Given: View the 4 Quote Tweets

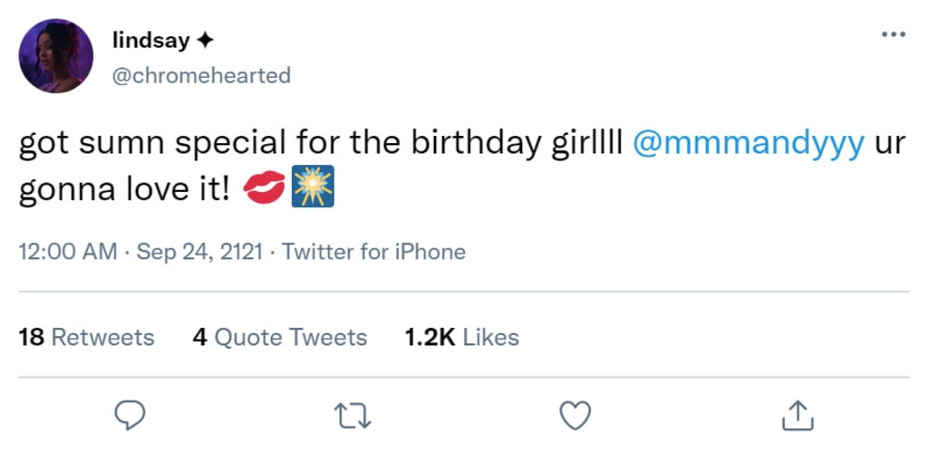Looking at the screenshot, I should [x=280, y=338].
